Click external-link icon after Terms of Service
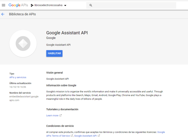188x139 pixels. 72,136
